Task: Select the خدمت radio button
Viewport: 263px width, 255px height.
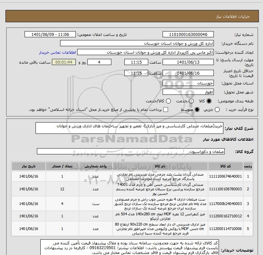Action: 191,101
